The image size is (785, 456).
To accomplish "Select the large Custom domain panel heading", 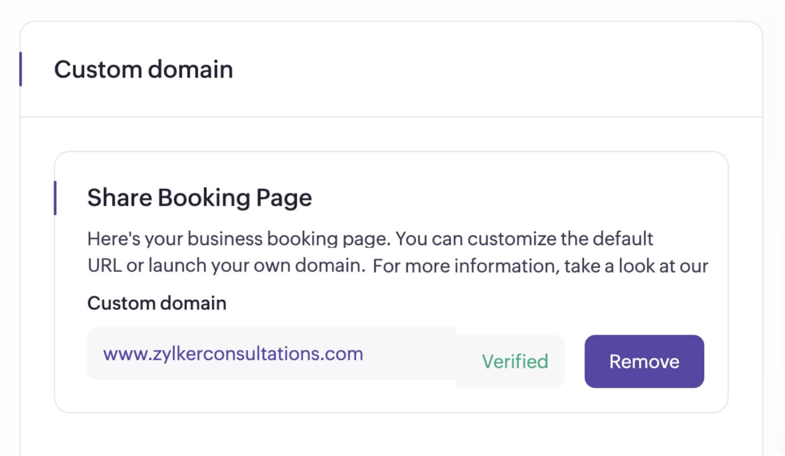I will point(144,70).
